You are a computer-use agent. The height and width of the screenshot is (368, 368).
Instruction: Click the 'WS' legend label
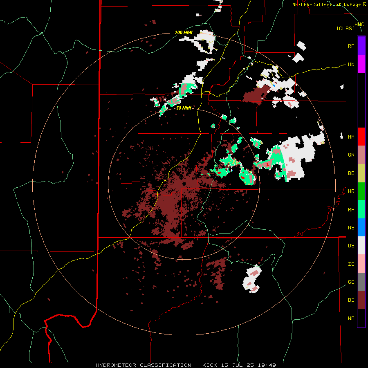[x=351, y=228]
